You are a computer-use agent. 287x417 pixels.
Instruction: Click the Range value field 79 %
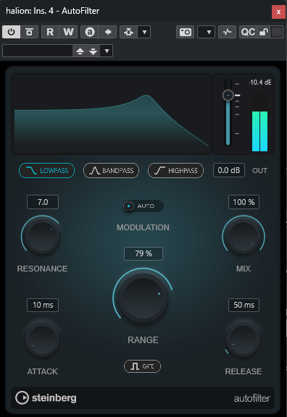click(143, 253)
